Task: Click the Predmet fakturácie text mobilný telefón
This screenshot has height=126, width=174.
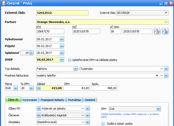Action: (46, 76)
